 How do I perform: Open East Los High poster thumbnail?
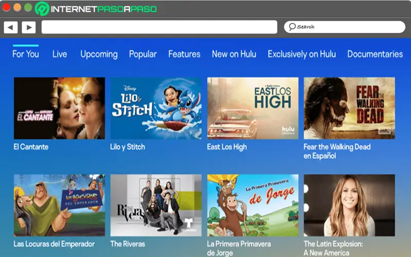point(253,108)
